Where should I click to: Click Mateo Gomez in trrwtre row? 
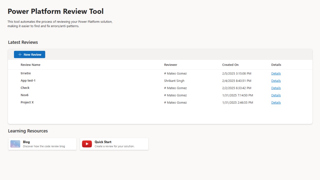click(175, 73)
